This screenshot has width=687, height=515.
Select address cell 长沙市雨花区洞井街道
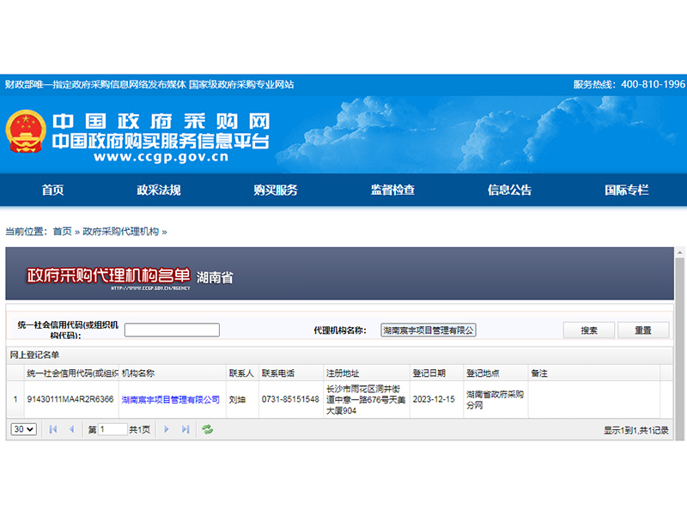(367, 399)
